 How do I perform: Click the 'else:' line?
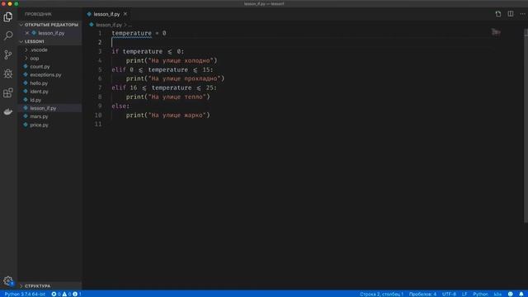tap(120, 106)
